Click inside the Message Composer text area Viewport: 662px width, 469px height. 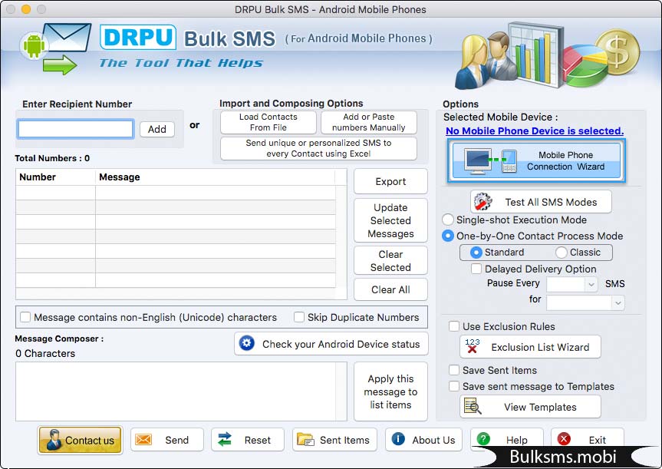click(181, 391)
